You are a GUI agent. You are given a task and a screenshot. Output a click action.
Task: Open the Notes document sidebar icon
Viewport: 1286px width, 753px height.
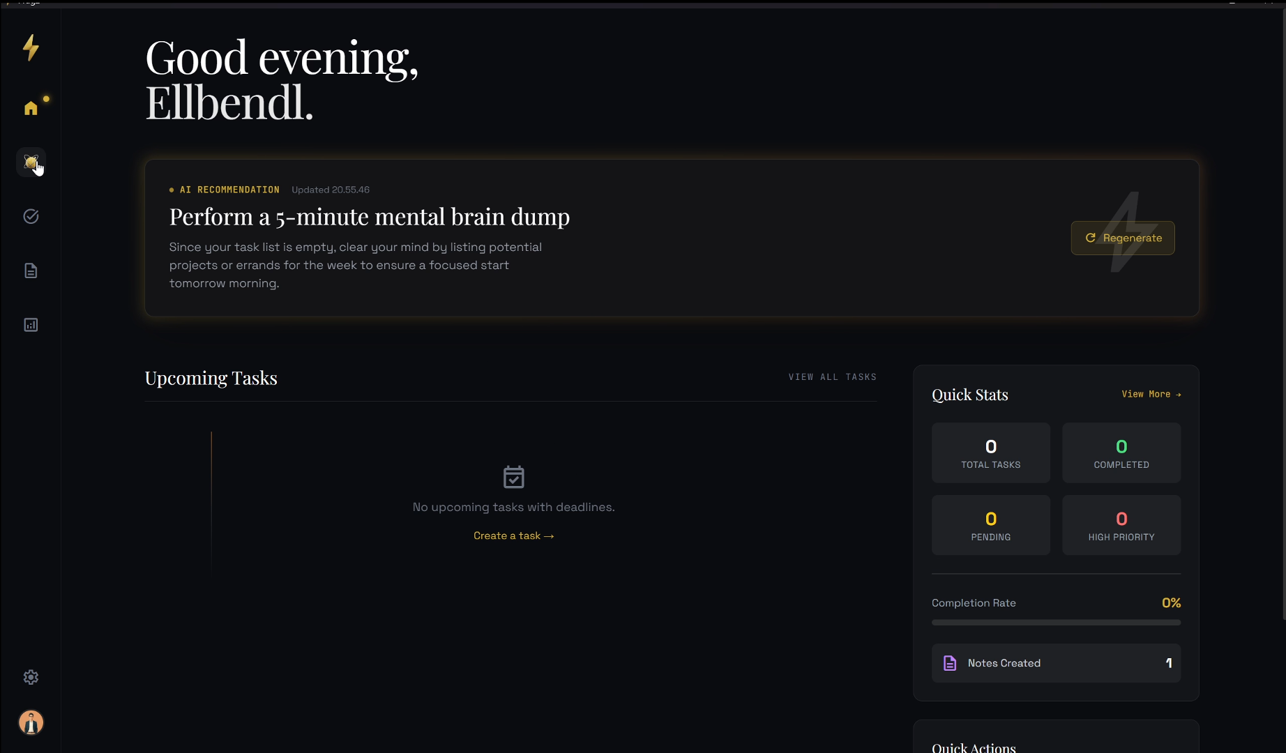point(31,271)
